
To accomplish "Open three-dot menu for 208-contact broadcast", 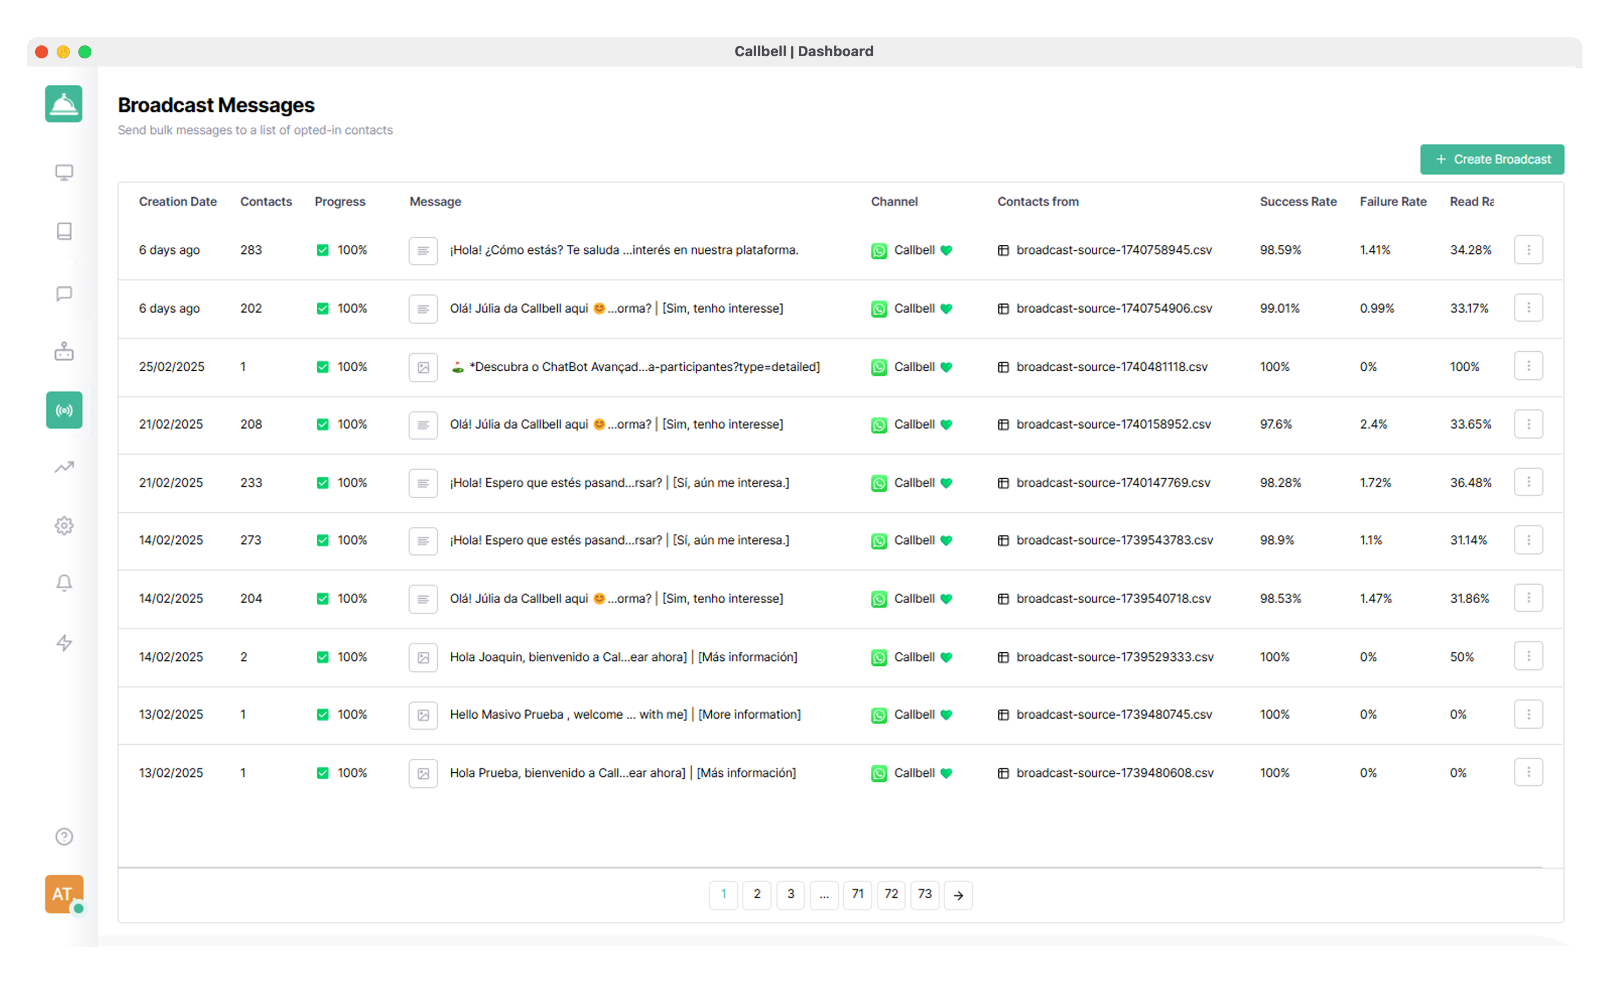I will [1528, 424].
